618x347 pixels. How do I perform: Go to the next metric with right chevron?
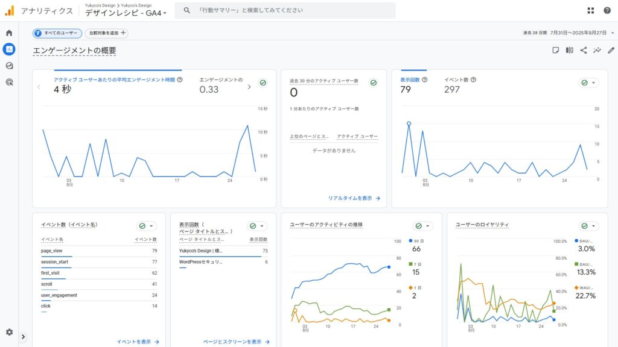point(249,87)
